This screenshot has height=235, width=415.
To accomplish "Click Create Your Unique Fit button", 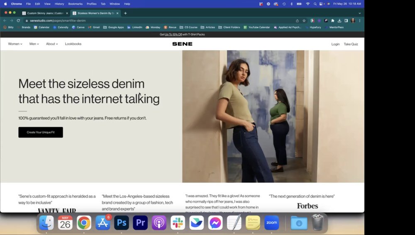I will pos(41,132).
